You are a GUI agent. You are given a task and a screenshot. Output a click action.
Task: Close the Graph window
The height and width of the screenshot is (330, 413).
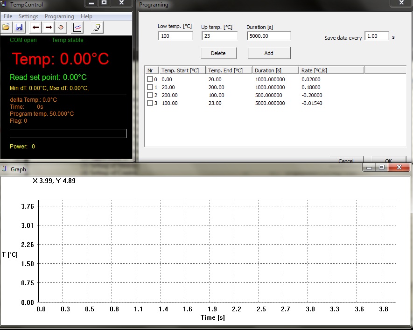(399, 168)
